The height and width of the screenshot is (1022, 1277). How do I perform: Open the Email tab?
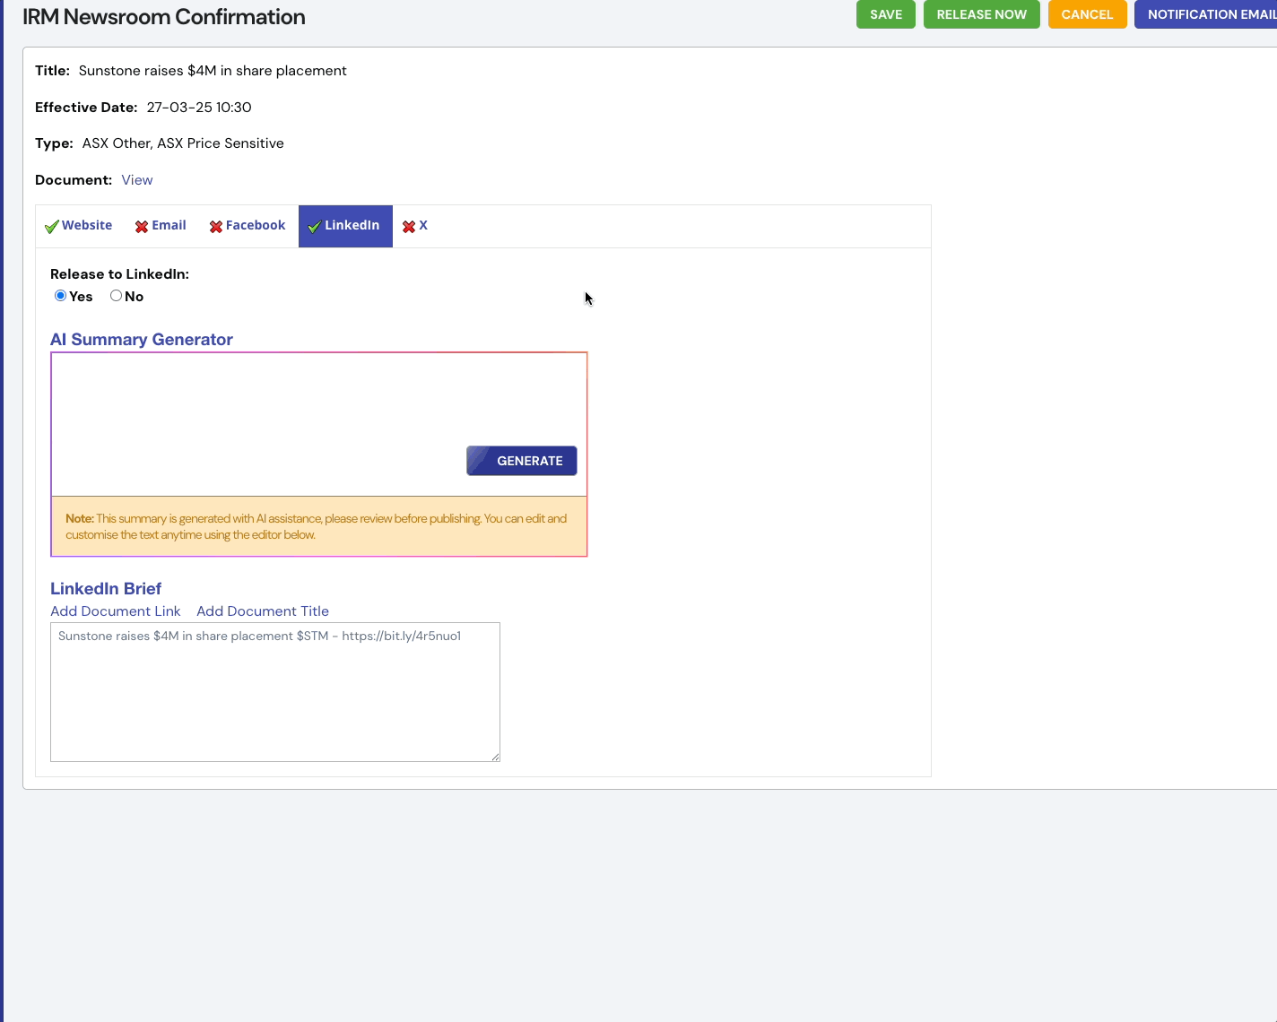point(169,225)
